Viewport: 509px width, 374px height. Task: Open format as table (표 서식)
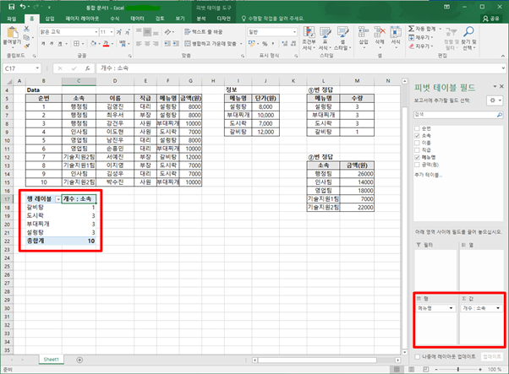coord(325,38)
